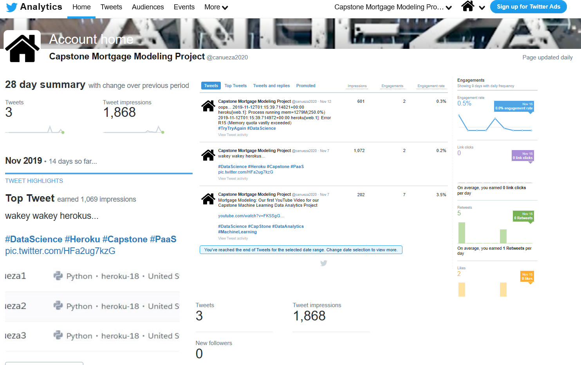Click Python icon in ieza3 row
The width and height of the screenshot is (581, 365).
pos(58,335)
